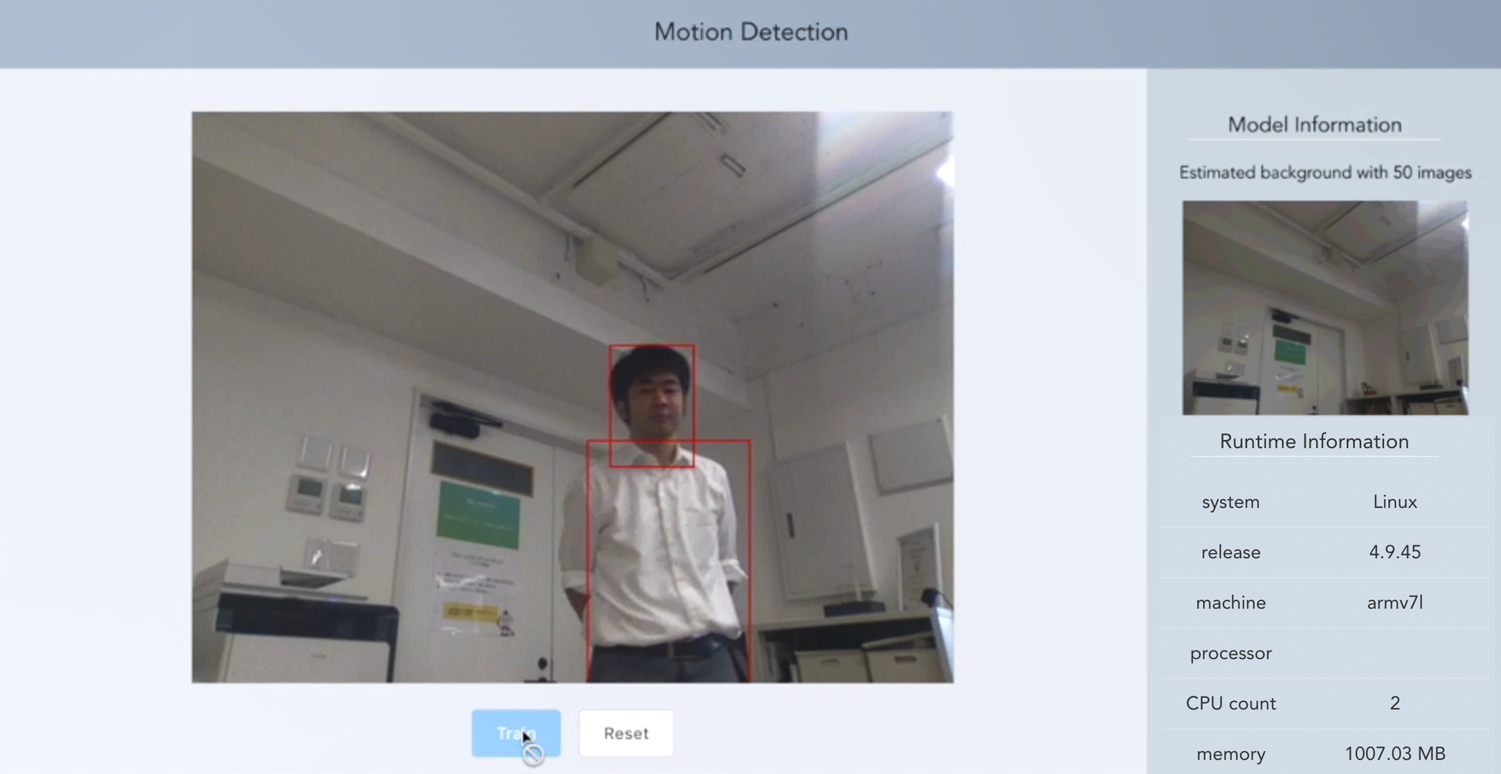Viewport: 1501px width, 774px height.
Task: Open the estimated background thumbnail image
Action: tap(1325, 308)
